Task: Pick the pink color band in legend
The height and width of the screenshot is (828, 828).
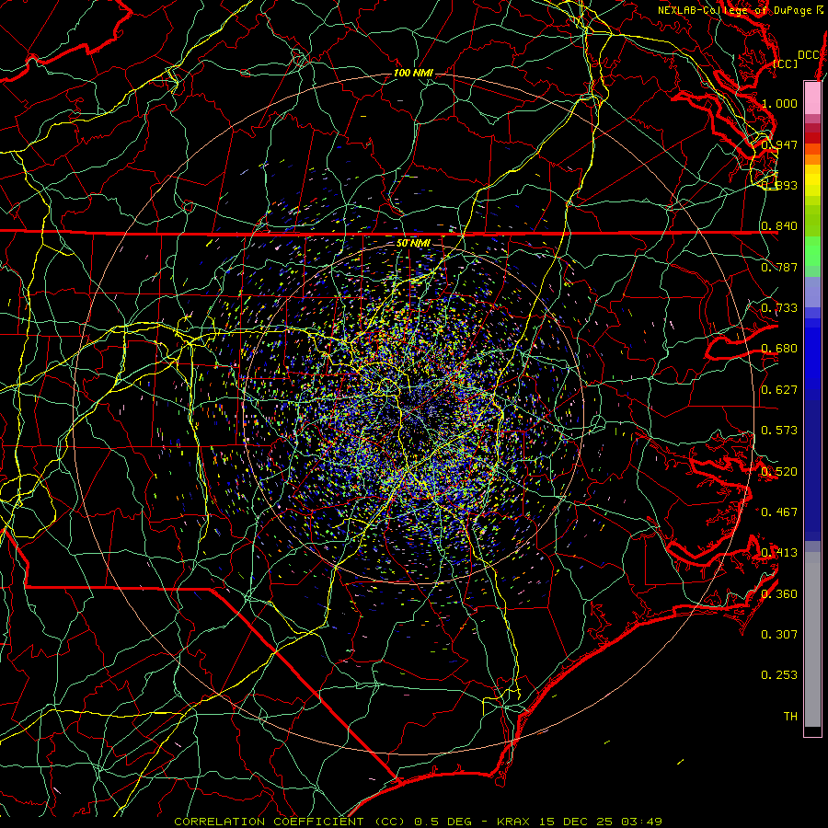Action: point(812,98)
